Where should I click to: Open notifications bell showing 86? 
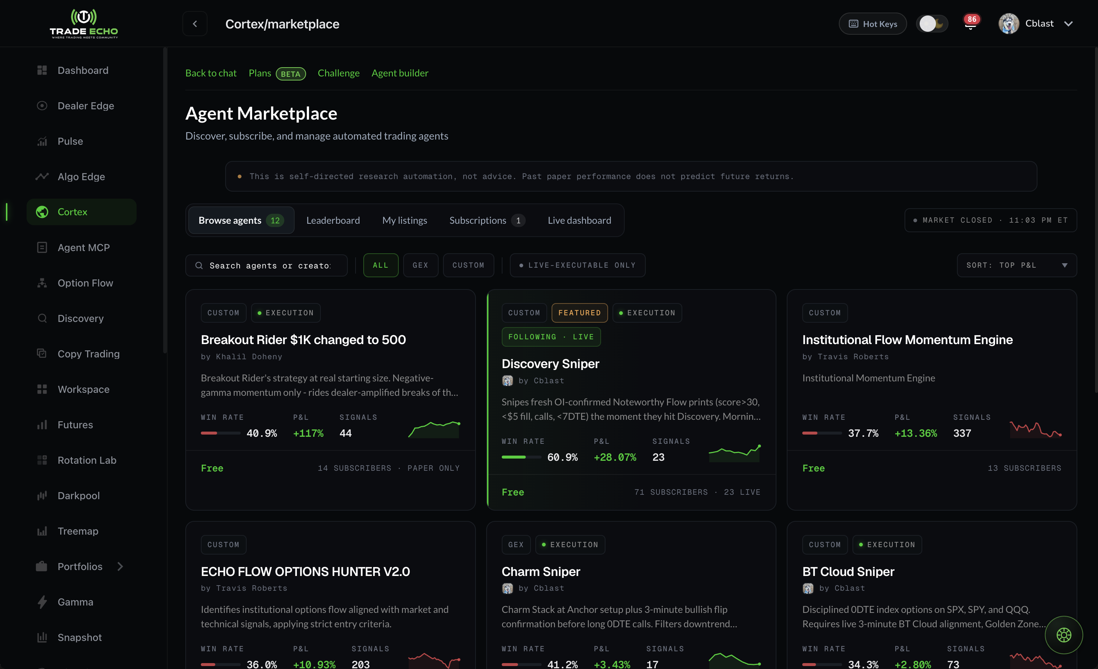pyautogui.click(x=971, y=23)
